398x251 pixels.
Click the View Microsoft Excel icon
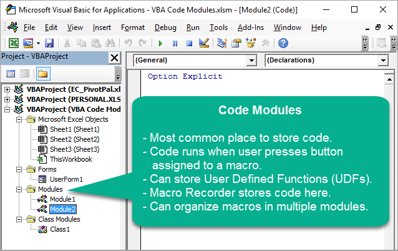(13, 43)
